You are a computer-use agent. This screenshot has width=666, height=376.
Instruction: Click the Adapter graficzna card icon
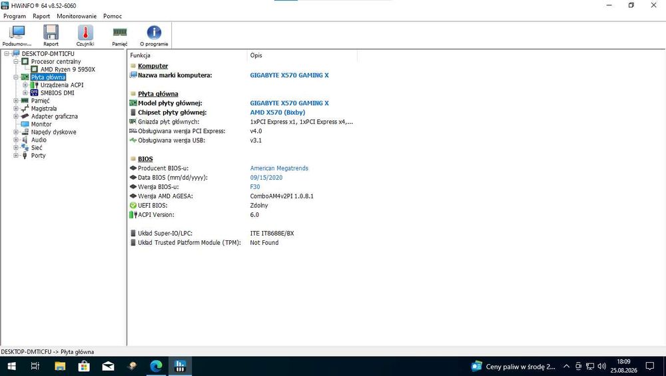[x=25, y=116]
